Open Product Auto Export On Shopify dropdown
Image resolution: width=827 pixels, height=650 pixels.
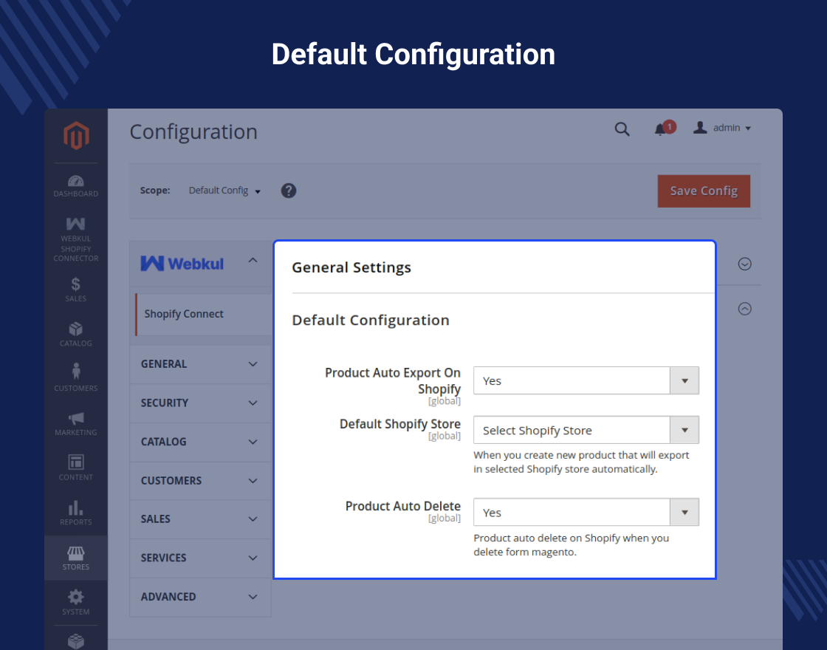coord(586,380)
